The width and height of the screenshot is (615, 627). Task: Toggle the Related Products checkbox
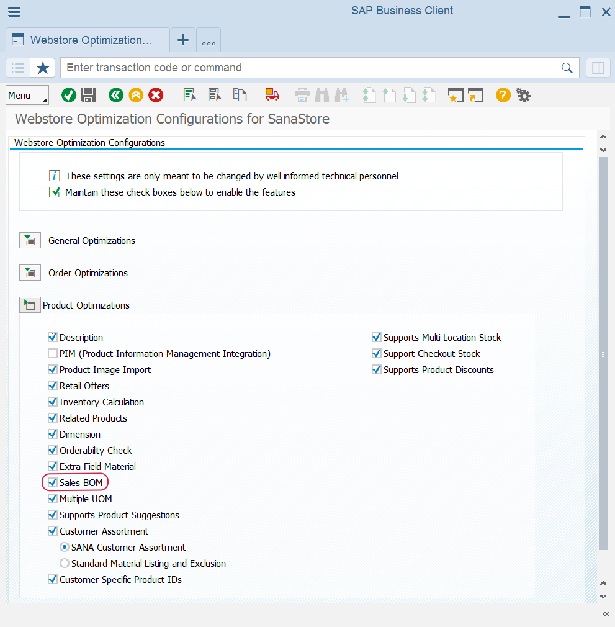click(52, 418)
